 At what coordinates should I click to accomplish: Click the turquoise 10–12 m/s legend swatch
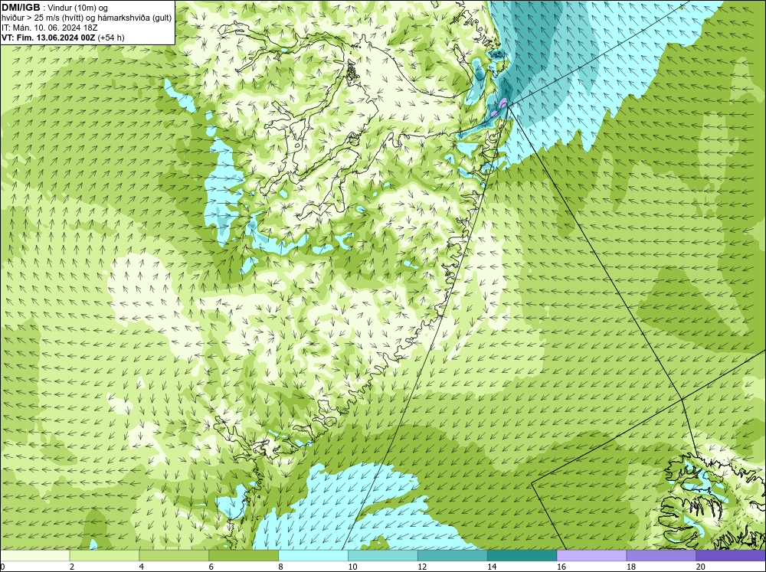[383, 556]
